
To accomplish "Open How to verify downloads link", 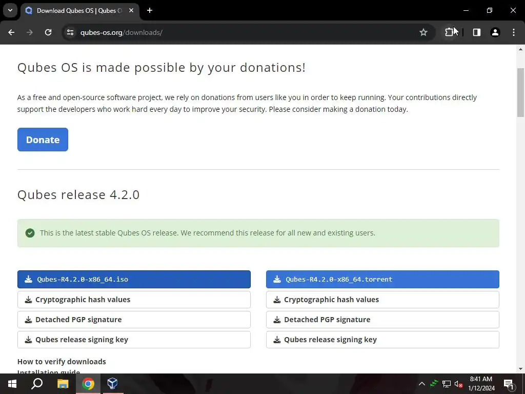I will 62,362.
